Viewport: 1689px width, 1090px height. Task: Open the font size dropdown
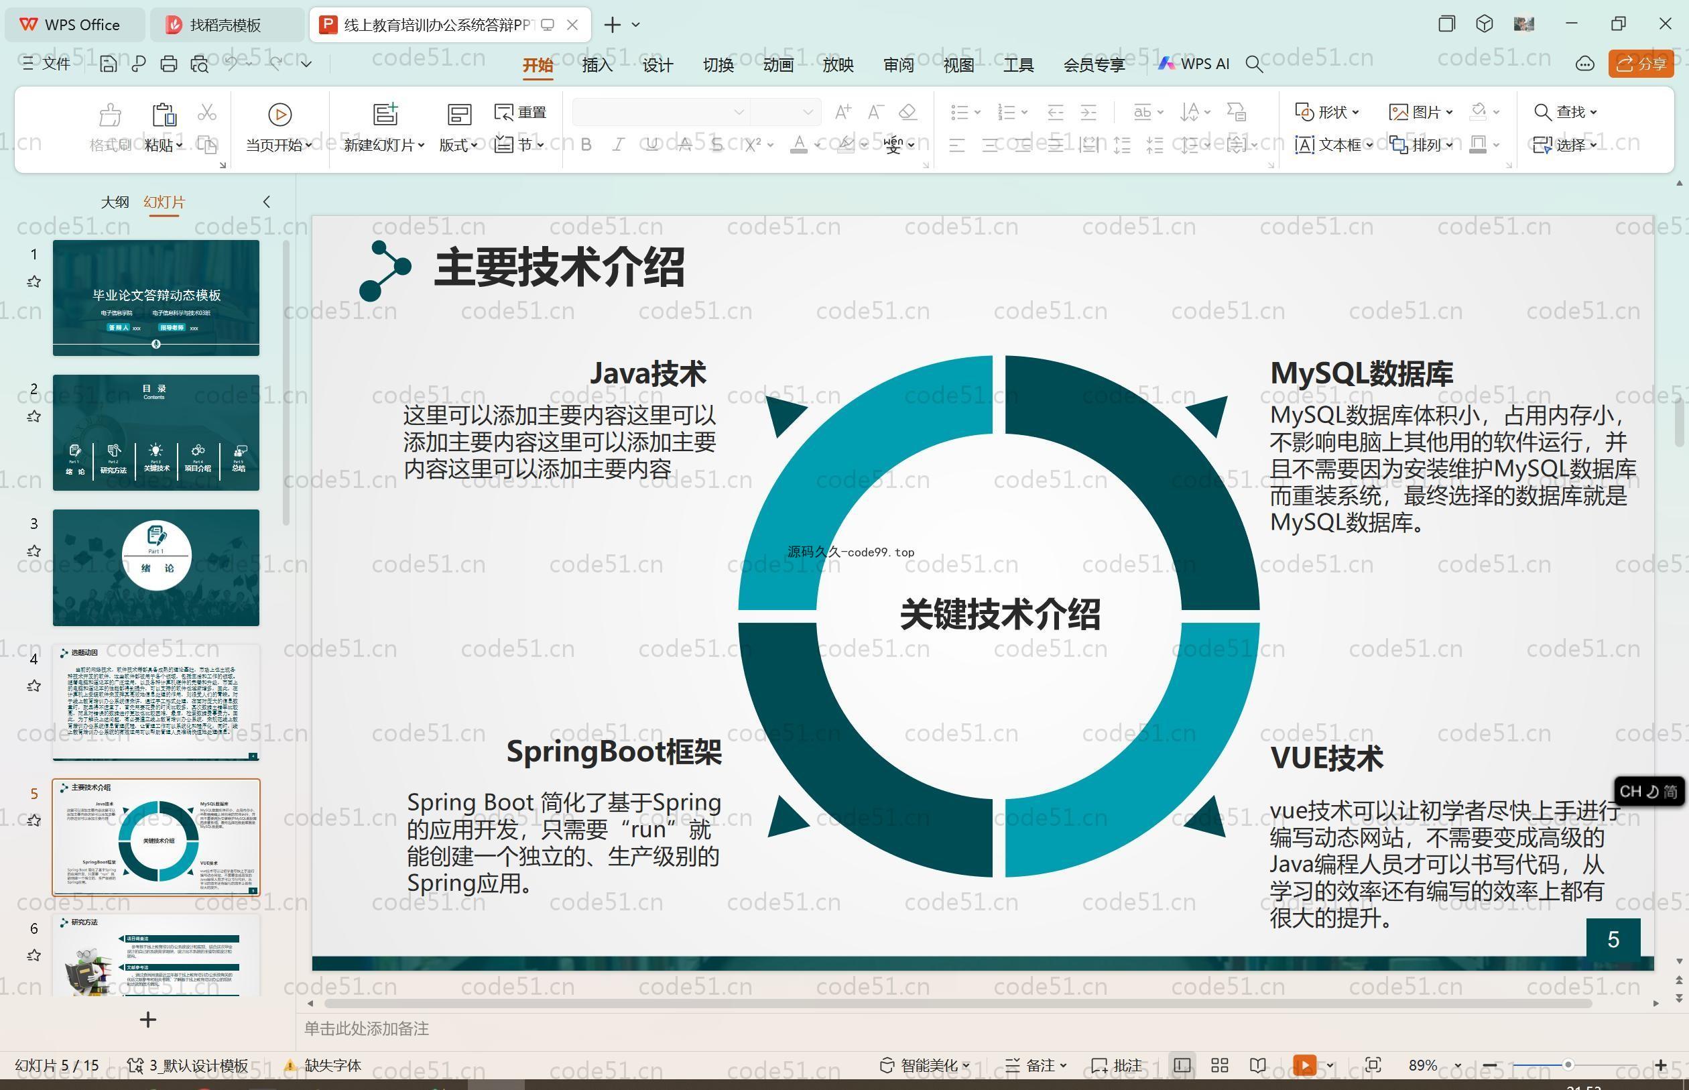(x=808, y=112)
